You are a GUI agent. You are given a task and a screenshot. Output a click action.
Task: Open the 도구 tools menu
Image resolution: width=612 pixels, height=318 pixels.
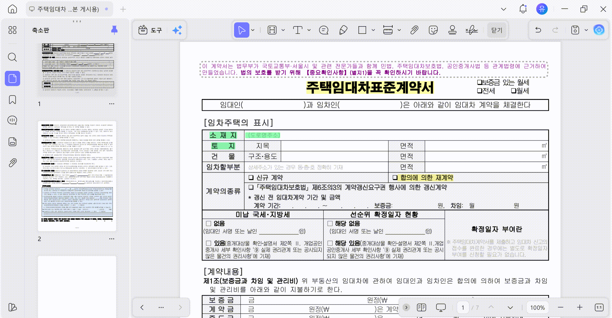click(x=150, y=30)
